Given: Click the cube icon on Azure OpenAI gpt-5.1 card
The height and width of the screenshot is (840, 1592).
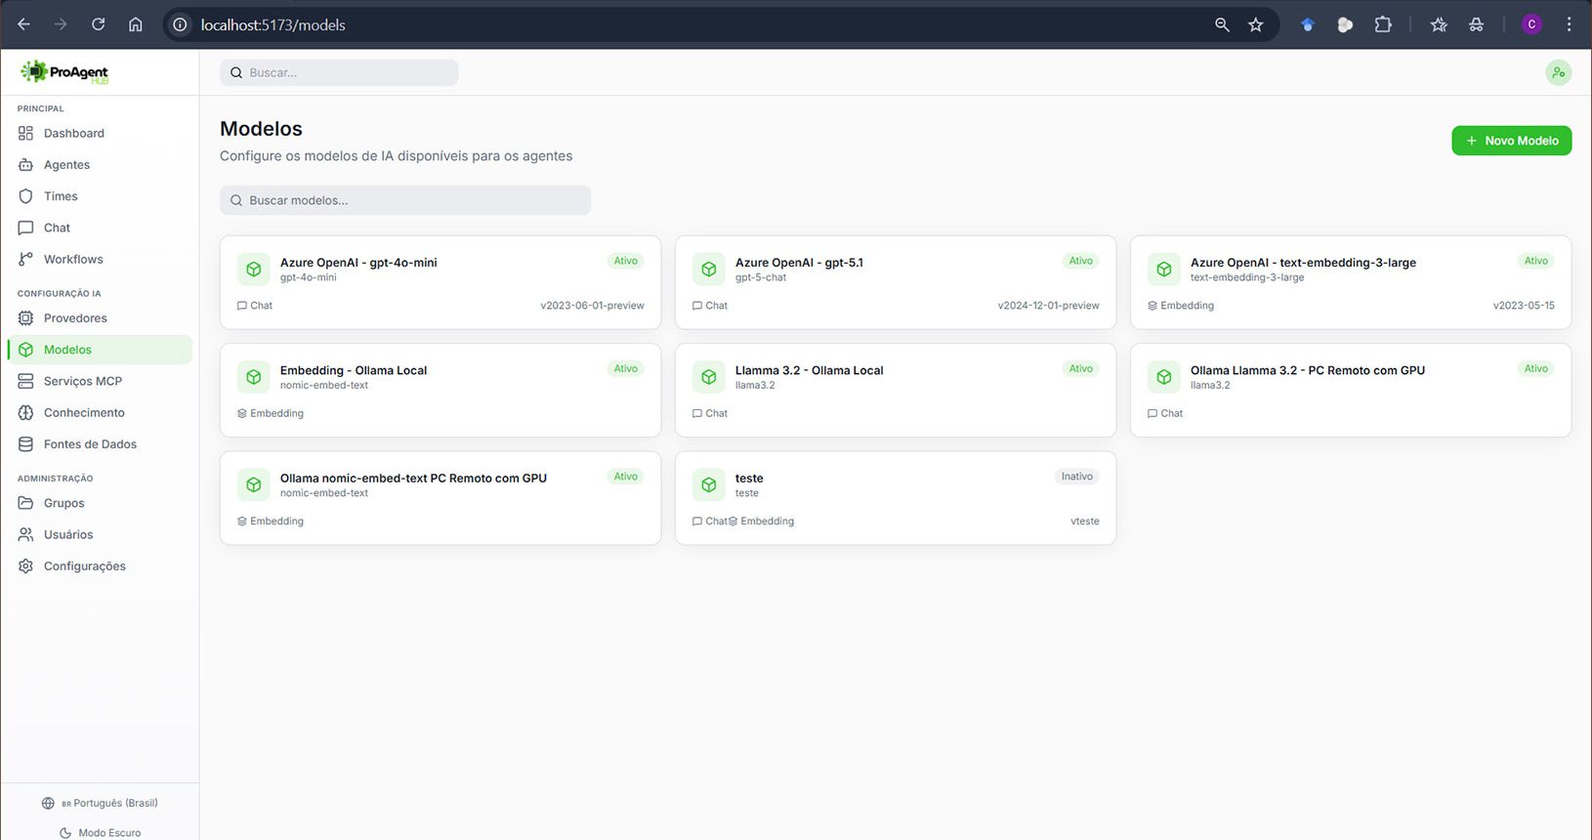Looking at the screenshot, I should [709, 269].
